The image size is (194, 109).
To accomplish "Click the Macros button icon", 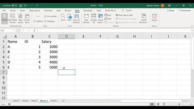I will pyautogui.click(x=155, y=16).
